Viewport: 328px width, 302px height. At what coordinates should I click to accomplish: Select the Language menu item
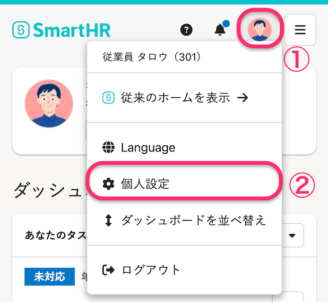[147, 148]
